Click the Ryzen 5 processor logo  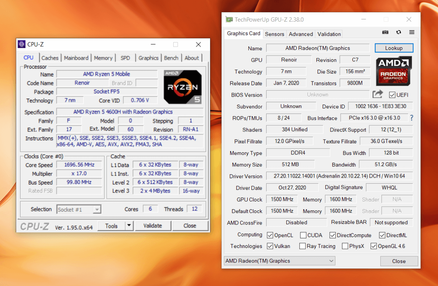(183, 87)
